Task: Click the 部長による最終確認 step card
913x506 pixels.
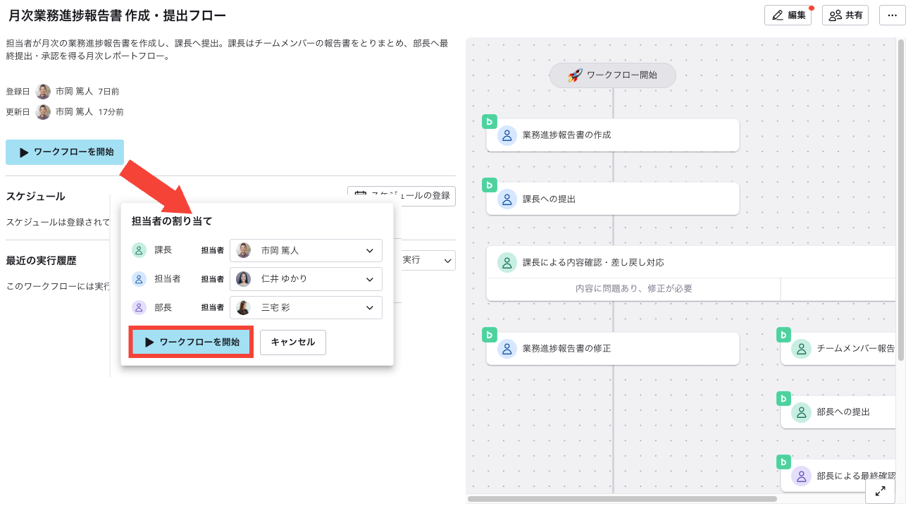Action: [838, 476]
